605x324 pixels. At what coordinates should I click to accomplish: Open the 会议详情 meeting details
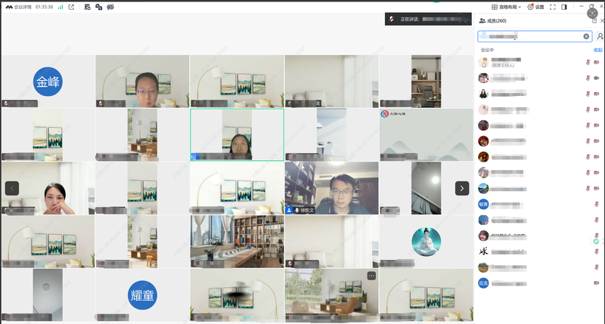point(23,7)
